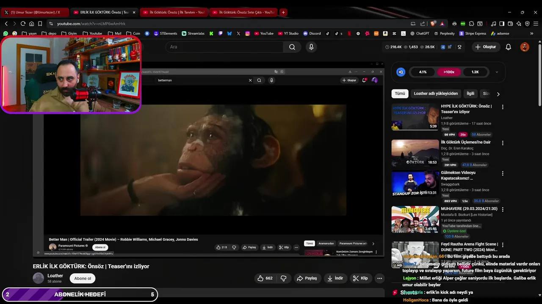Screen dimensions: 542x304
Task: Open the Bluesky butterfly bookmark
Action: pyautogui.click(x=230, y=33)
